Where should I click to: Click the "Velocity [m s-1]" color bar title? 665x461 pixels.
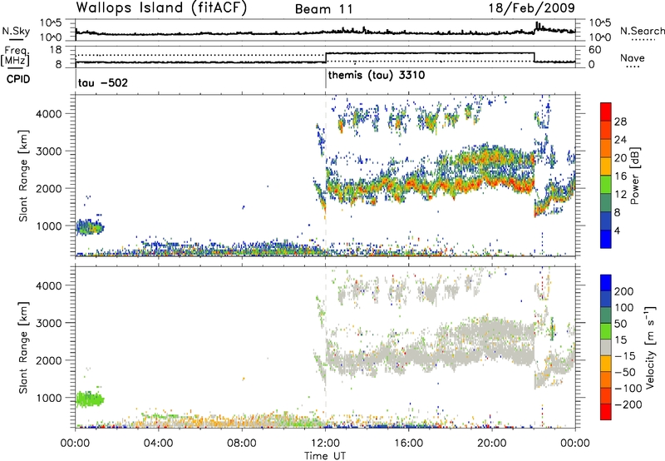point(651,347)
